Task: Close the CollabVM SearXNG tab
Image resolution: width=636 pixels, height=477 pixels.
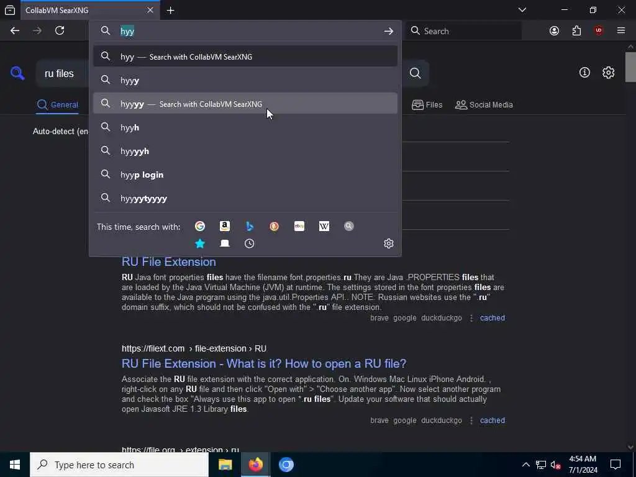Action: (x=150, y=11)
